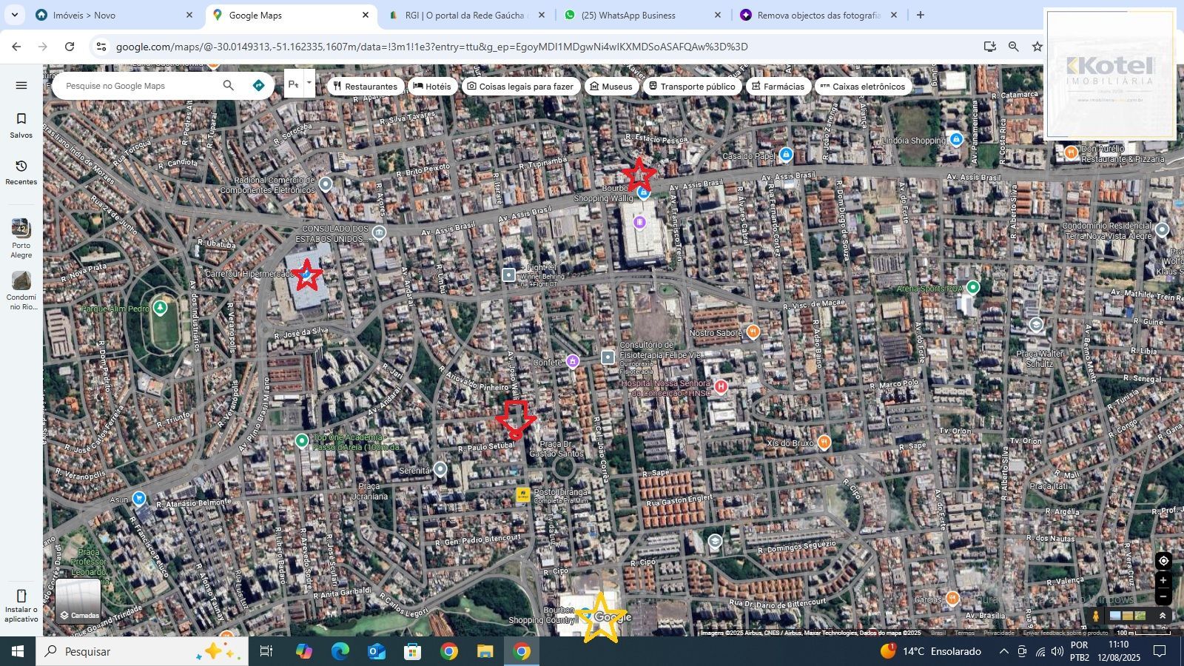Switch to the WhatsApp Business tab
The image size is (1184, 666).
(x=642, y=15)
